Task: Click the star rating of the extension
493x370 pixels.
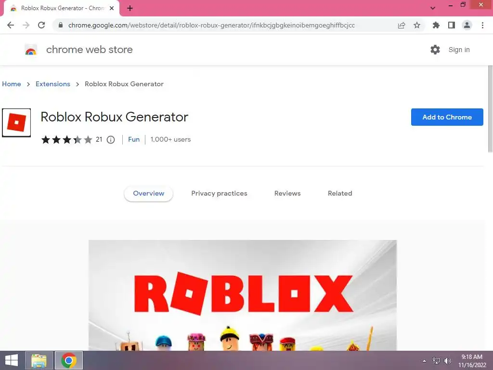Action: [66, 139]
